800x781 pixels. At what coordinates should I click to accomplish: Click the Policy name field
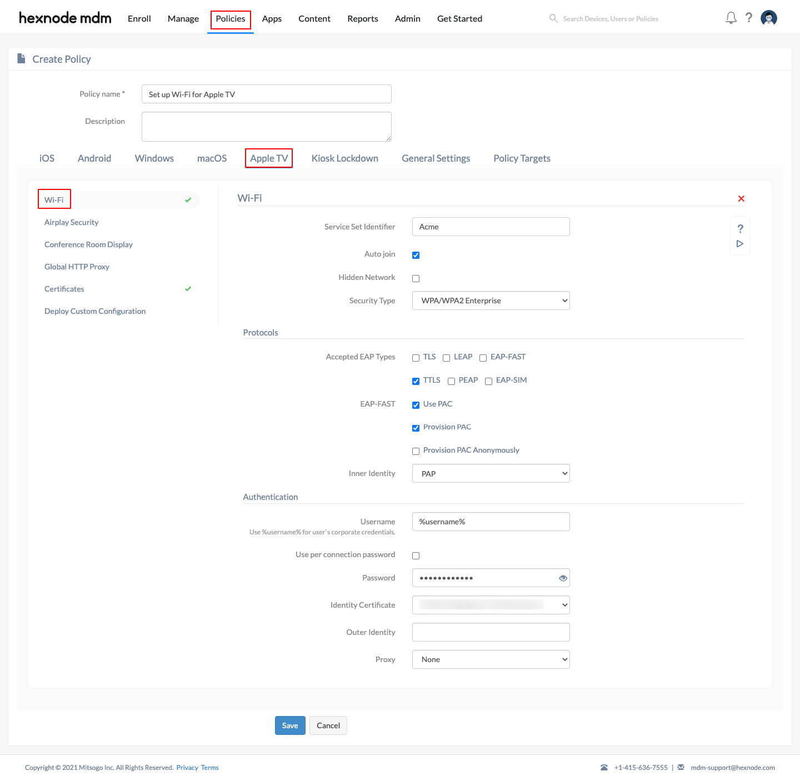pyautogui.click(x=267, y=94)
